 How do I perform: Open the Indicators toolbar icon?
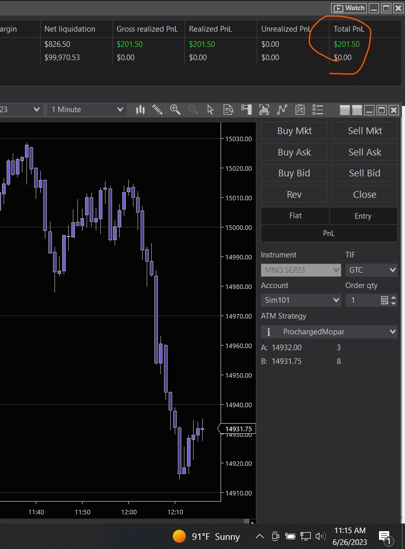264,110
